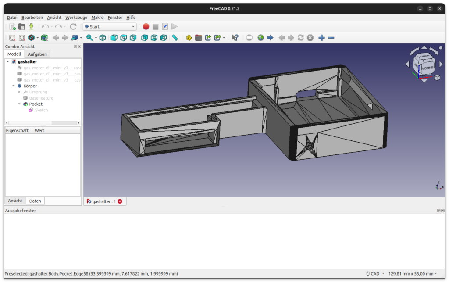Click the Create new document icon
The height and width of the screenshot is (283, 449).
12,26
